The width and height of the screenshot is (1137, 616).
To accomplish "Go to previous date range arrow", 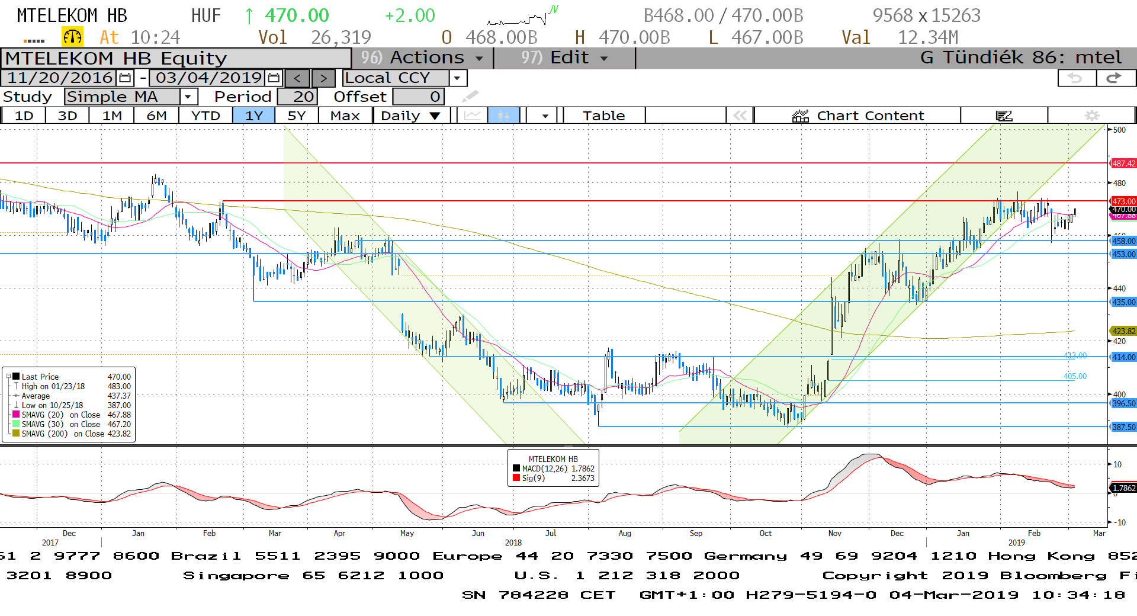I will pyautogui.click(x=297, y=78).
